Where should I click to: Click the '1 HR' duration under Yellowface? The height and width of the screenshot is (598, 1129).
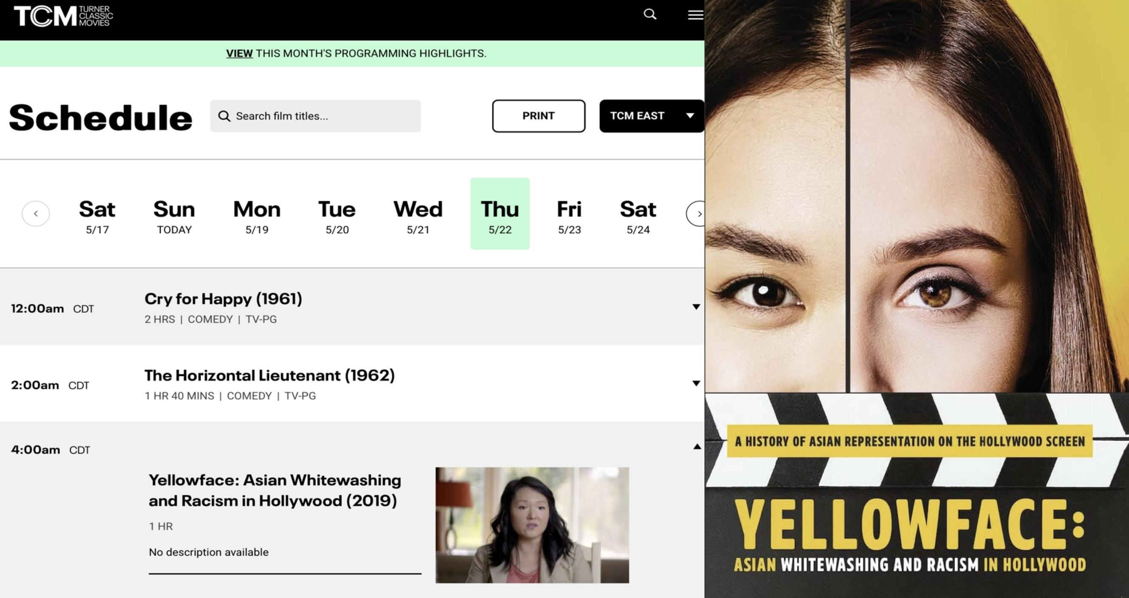161,527
